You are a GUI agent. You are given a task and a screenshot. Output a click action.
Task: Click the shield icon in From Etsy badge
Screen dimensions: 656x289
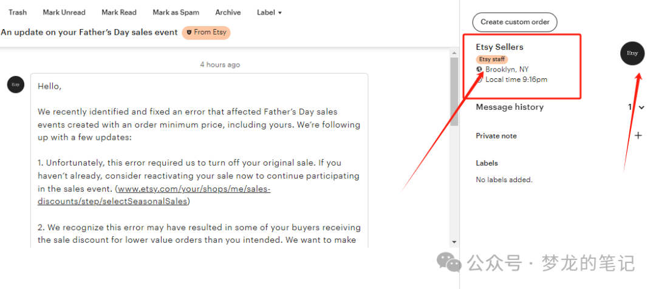click(x=189, y=32)
